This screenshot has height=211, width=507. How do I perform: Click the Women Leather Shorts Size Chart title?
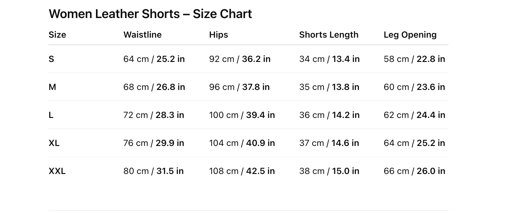[x=150, y=14]
